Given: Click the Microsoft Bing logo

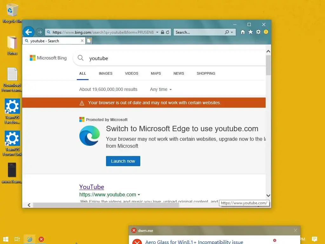Looking at the screenshot, I should pyautogui.click(x=48, y=58).
